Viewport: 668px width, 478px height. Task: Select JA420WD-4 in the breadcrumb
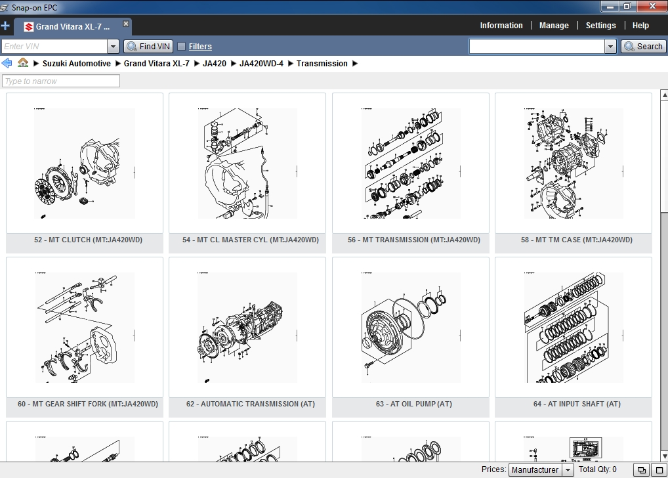pos(261,64)
